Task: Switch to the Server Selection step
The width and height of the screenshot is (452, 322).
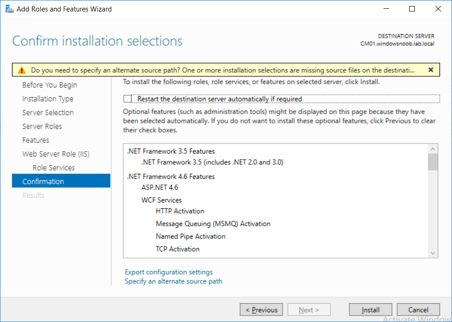Action: [48, 113]
